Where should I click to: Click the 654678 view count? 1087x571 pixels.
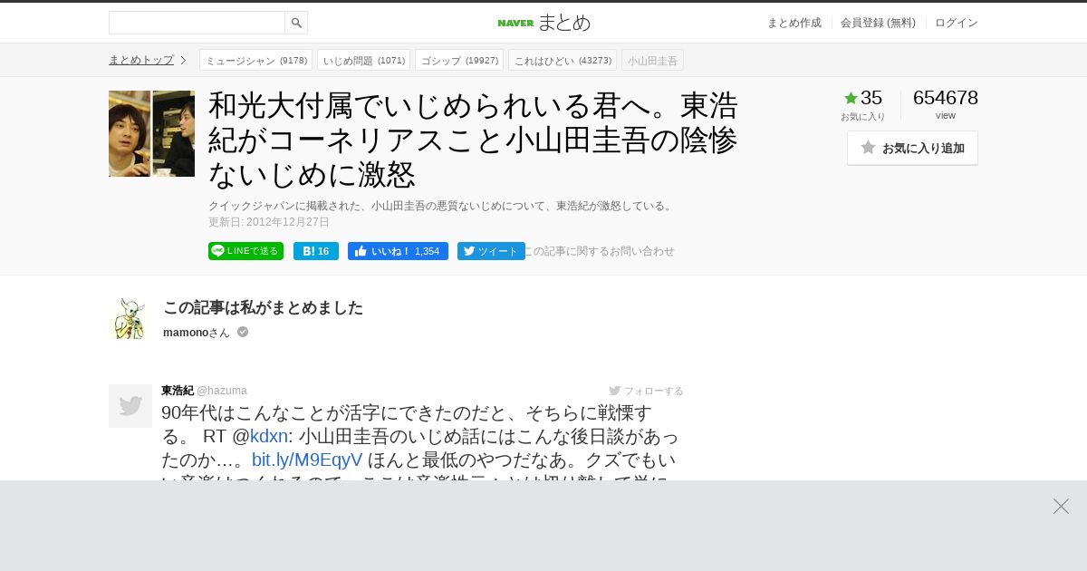point(946,98)
